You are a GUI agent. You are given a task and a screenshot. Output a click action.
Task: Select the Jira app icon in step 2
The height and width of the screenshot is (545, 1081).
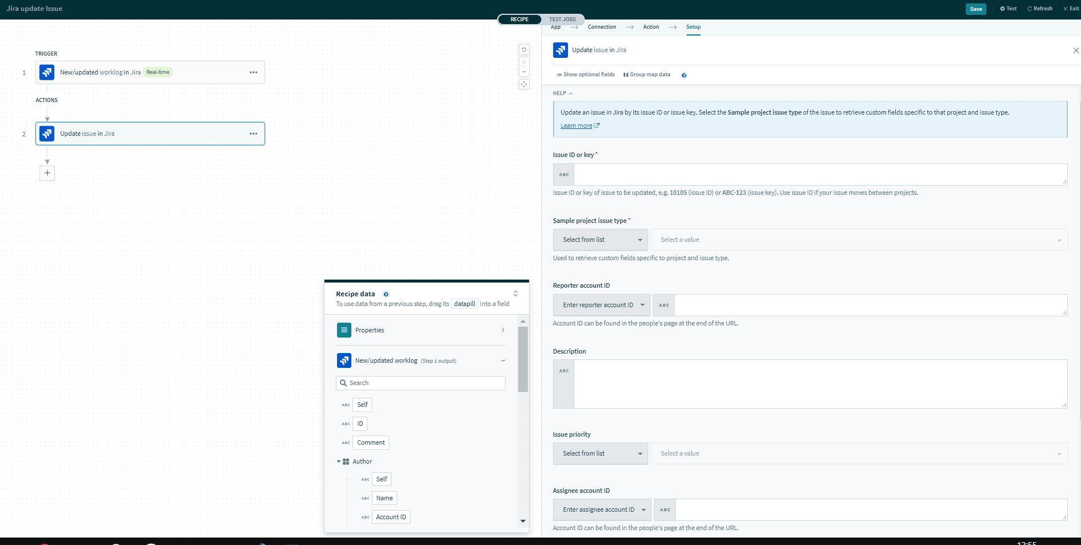point(46,134)
